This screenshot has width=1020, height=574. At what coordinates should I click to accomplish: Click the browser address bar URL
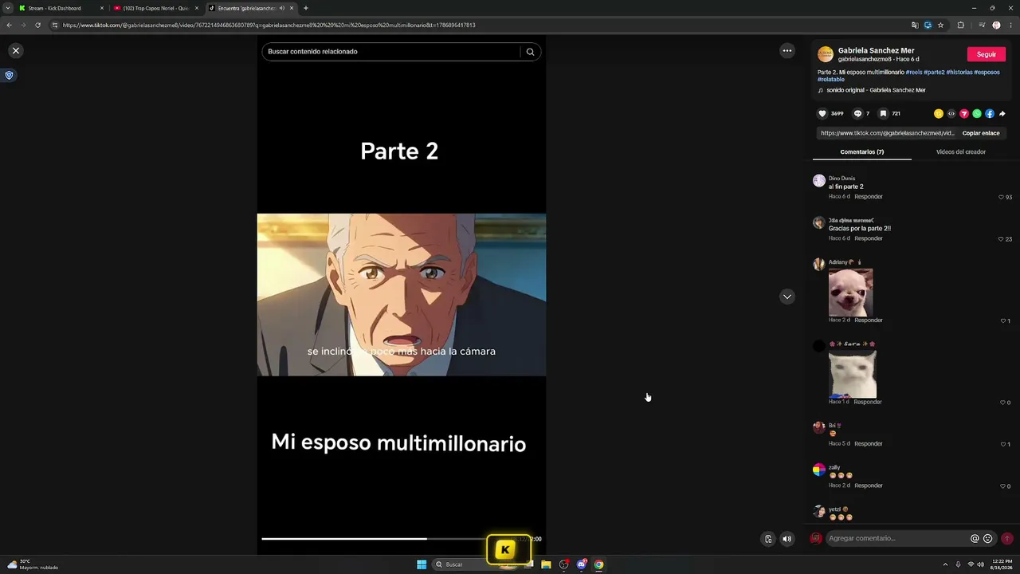tap(269, 26)
